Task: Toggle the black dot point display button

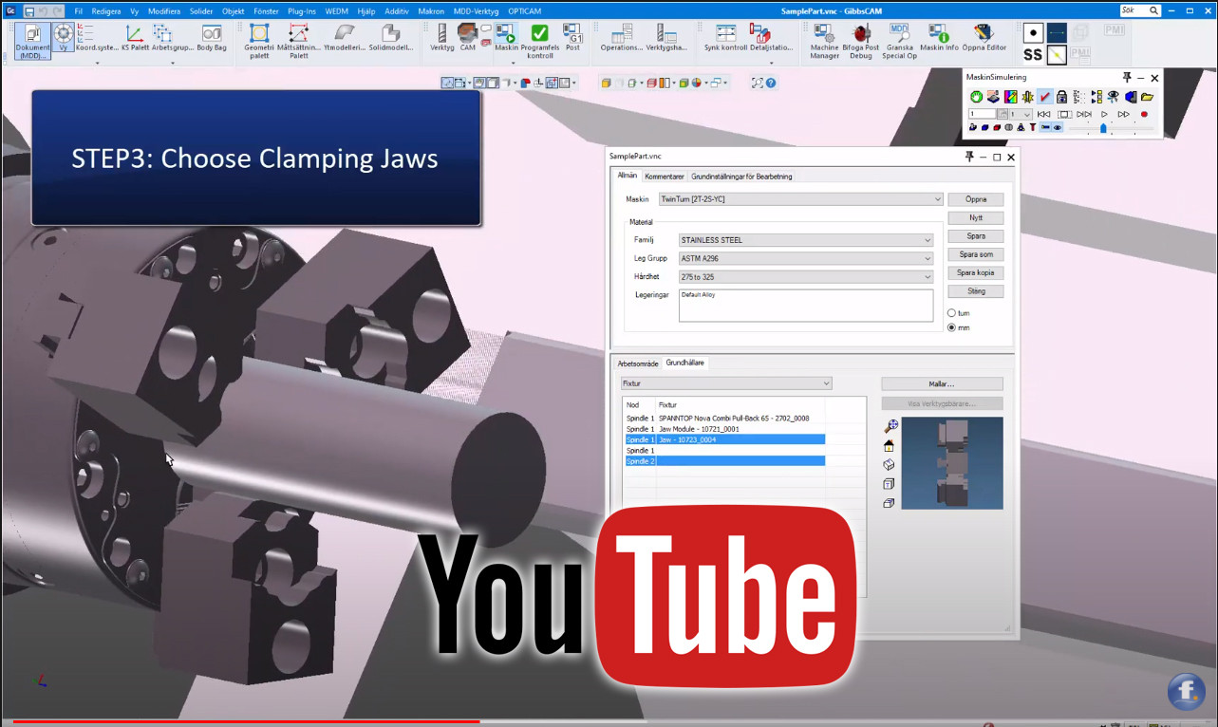Action: coord(1033,33)
